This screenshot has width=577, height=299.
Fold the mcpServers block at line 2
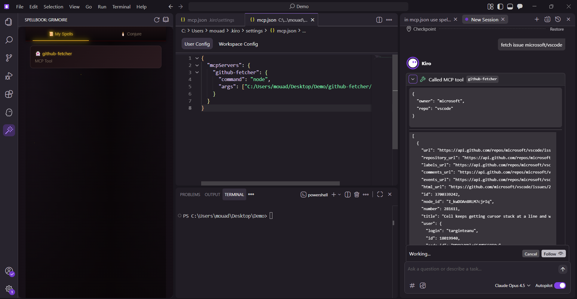[197, 65]
